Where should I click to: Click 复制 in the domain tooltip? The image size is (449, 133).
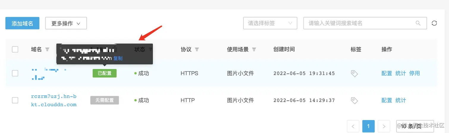coord(118,58)
